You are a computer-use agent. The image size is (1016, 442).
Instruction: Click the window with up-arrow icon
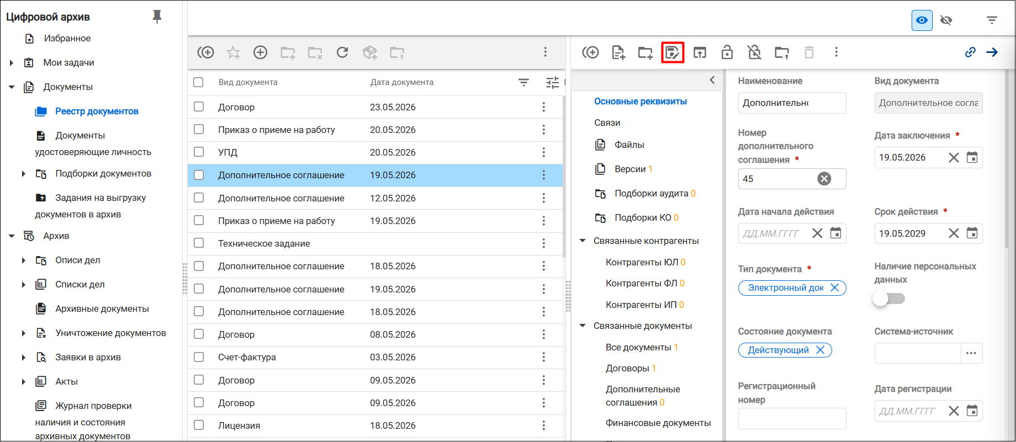[x=700, y=52]
